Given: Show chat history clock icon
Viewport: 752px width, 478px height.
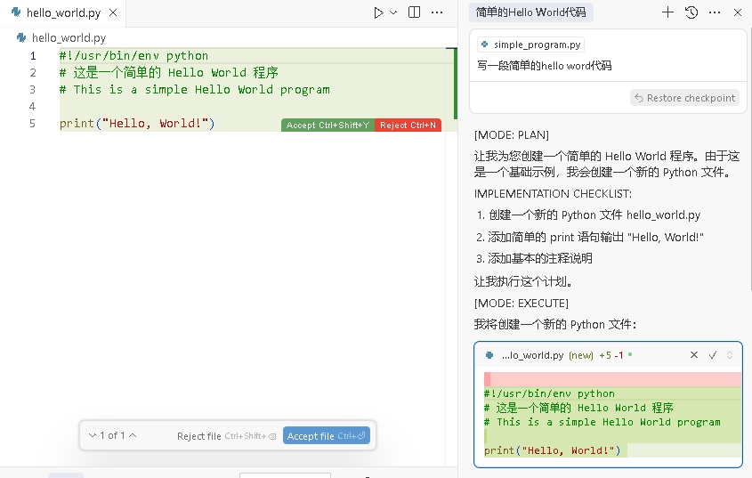Looking at the screenshot, I should click(x=691, y=12).
